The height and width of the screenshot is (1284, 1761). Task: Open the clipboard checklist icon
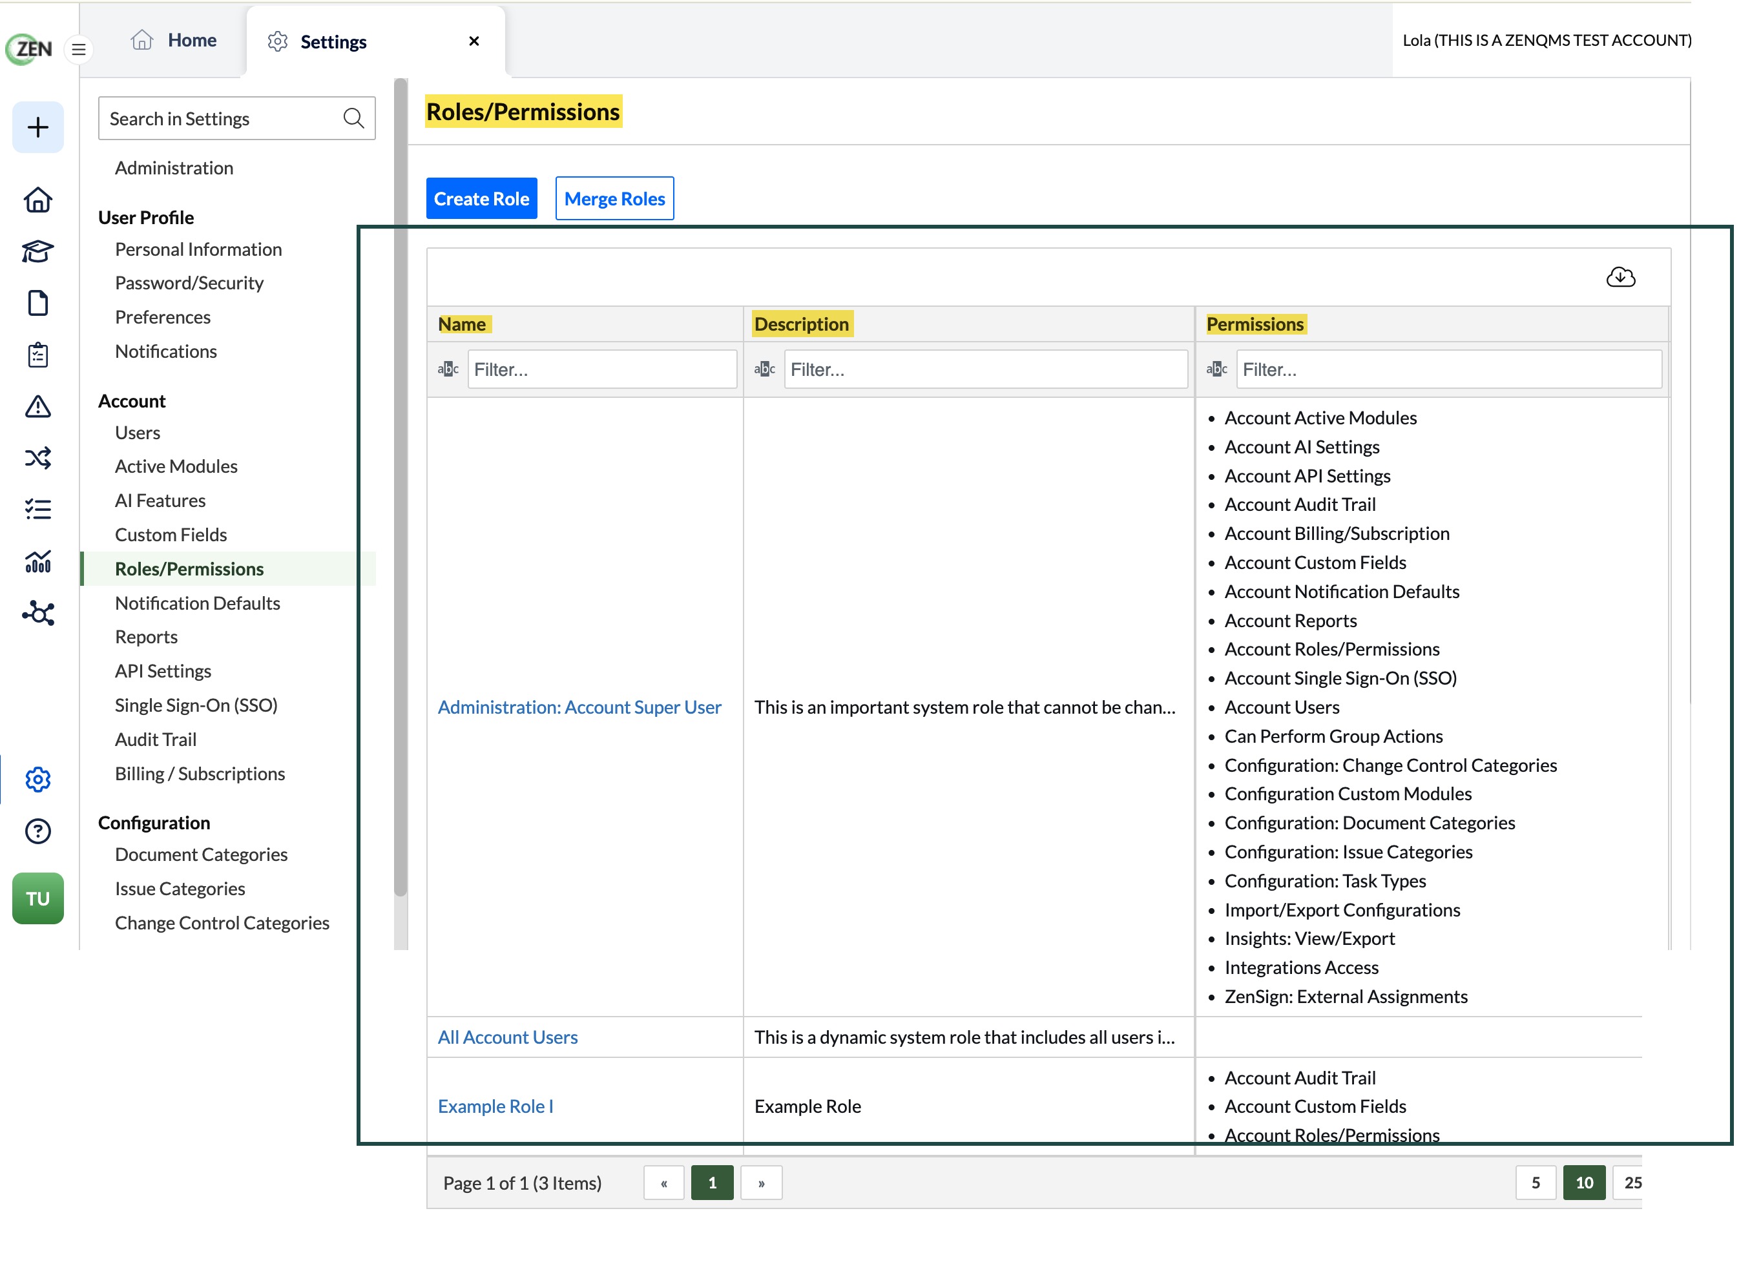pos(37,355)
